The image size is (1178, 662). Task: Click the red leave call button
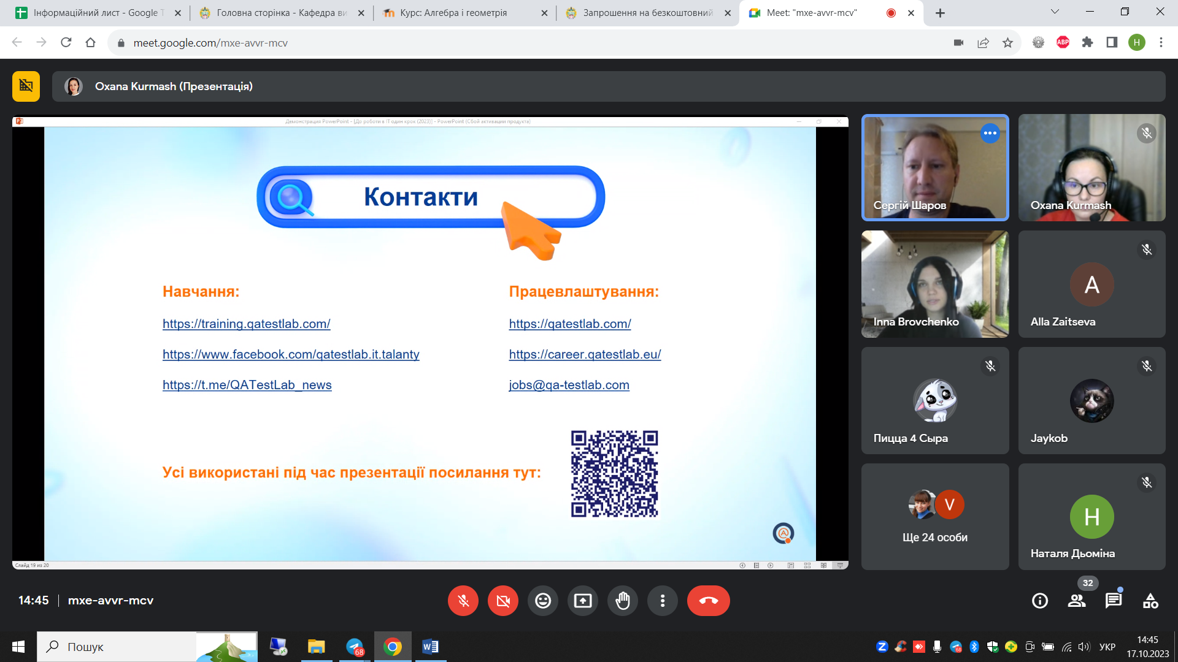tap(708, 601)
